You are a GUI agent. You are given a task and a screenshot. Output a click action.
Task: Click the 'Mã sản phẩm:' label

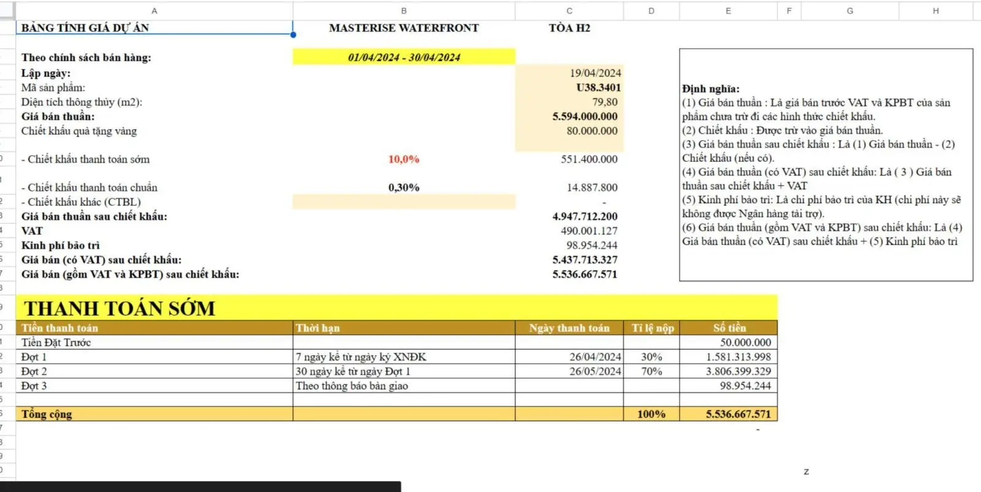pyautogui.click(x=53, y=88)
